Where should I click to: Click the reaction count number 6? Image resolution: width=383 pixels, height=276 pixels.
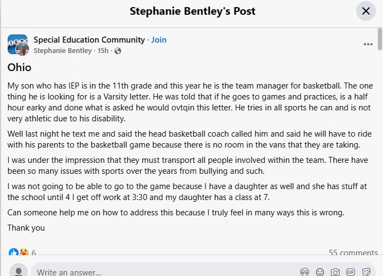coord(34,252)
